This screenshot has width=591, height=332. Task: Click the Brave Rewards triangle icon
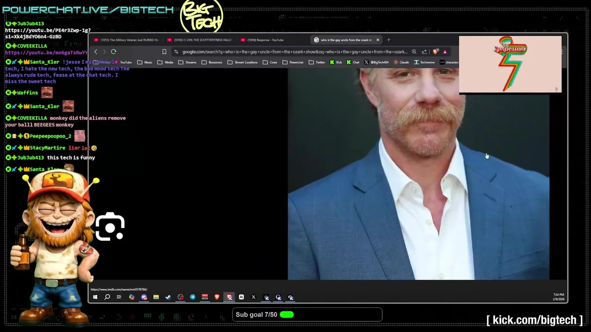(445, 52)
